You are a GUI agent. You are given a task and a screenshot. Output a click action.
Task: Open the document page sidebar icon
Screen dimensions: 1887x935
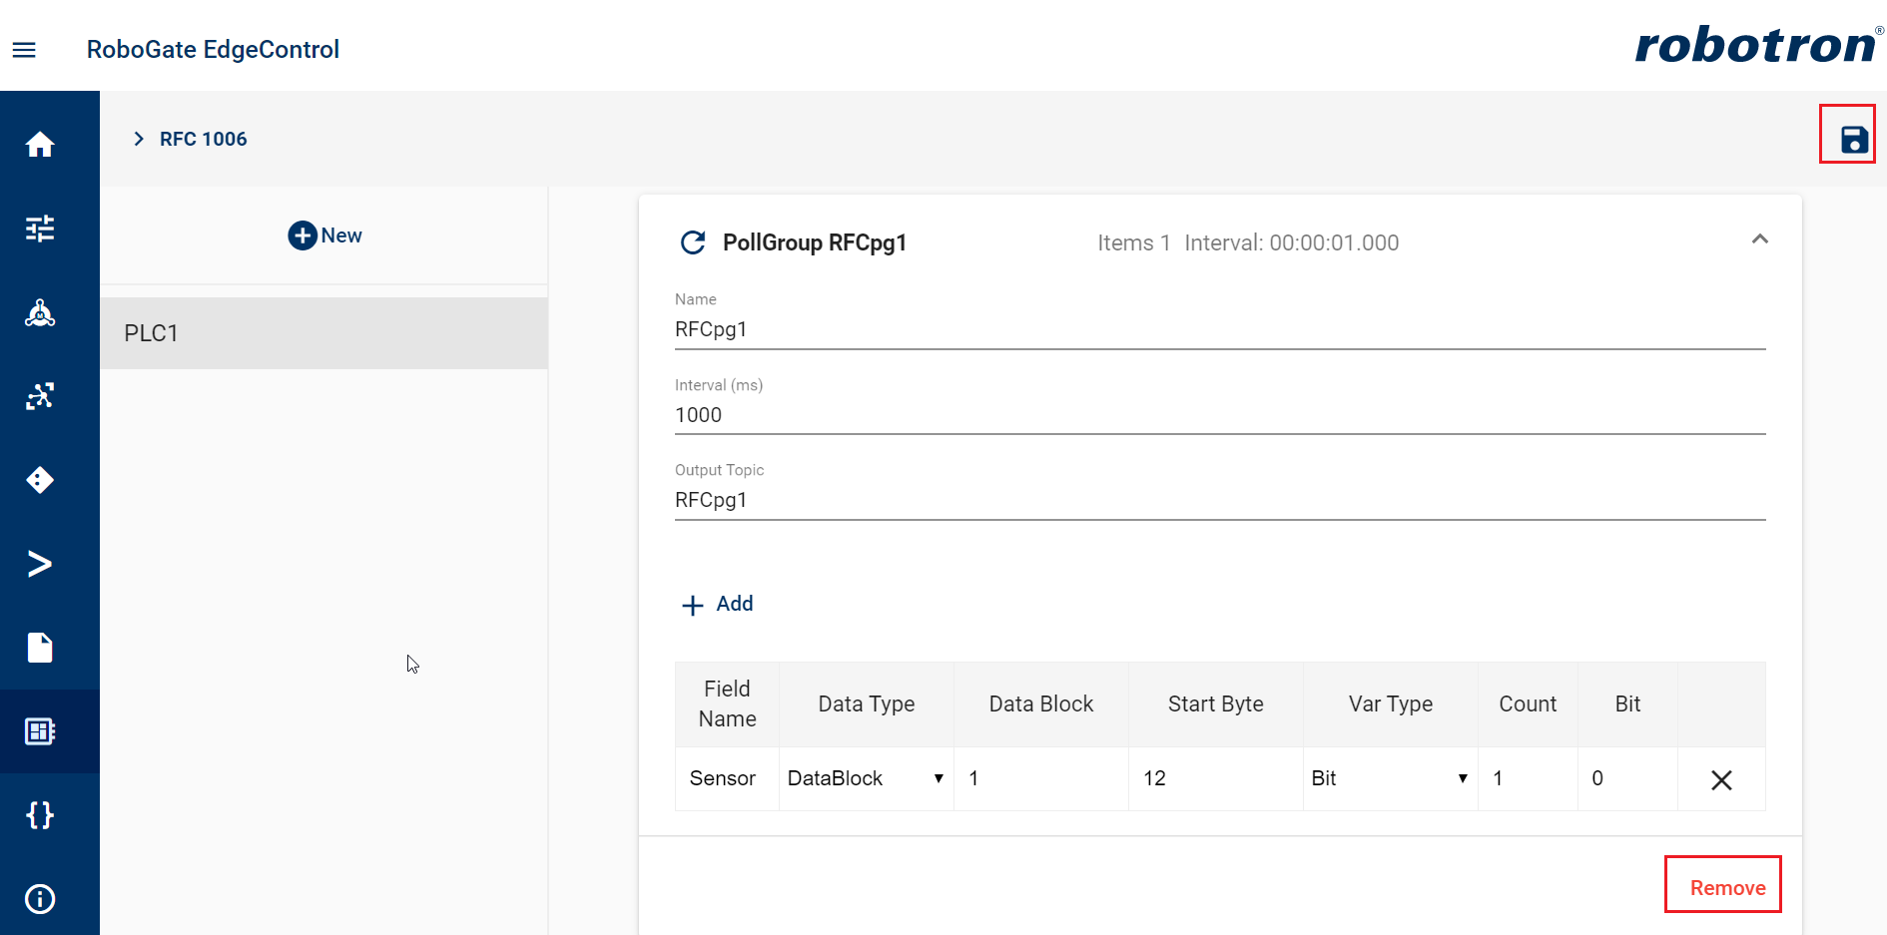pos(40,648)
